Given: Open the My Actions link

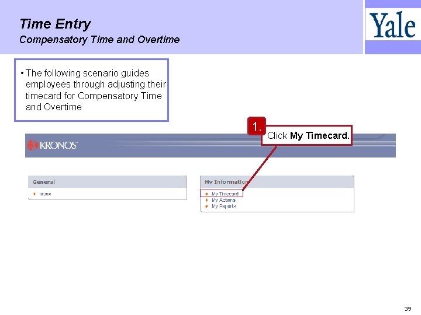Looking at the screenshot, I should coord(223,200).
